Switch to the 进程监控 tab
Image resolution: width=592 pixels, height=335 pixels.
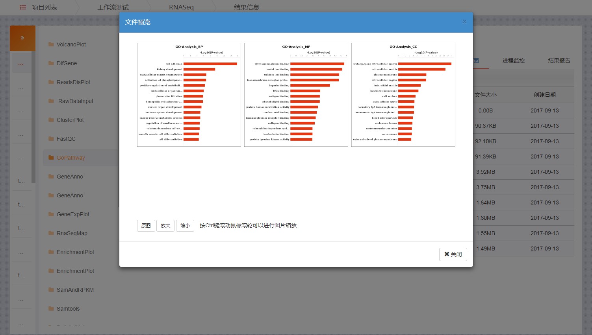pyautogui.click(x=513, y=61)
